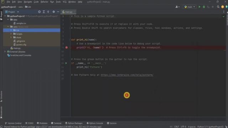Open the IDE updates orange icon
228x128 pixels.
(x=222, y=7)
